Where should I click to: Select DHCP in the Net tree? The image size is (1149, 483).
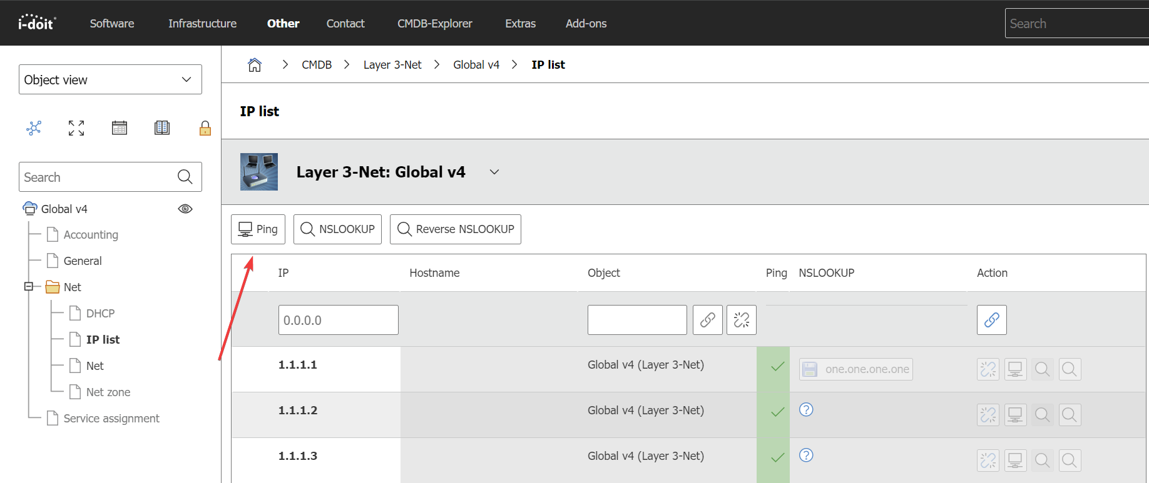pos(100,313)
